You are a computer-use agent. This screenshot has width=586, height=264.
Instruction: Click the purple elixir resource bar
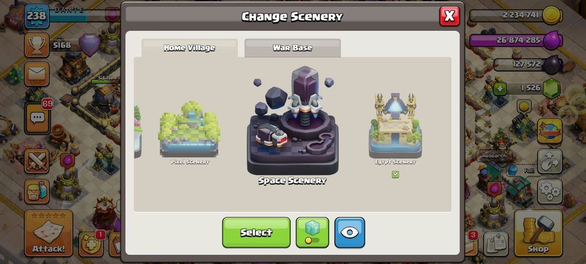[516, 40]
